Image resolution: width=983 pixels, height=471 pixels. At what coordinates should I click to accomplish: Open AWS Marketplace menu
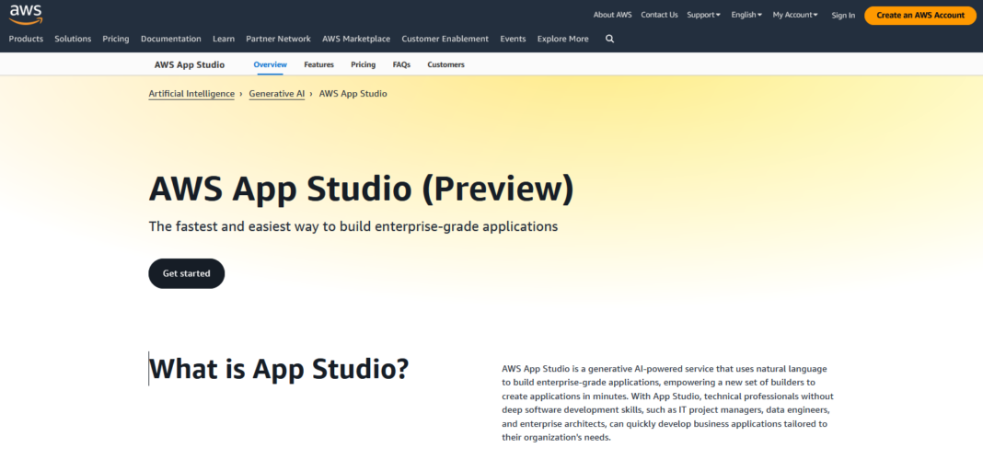[356, 39]
